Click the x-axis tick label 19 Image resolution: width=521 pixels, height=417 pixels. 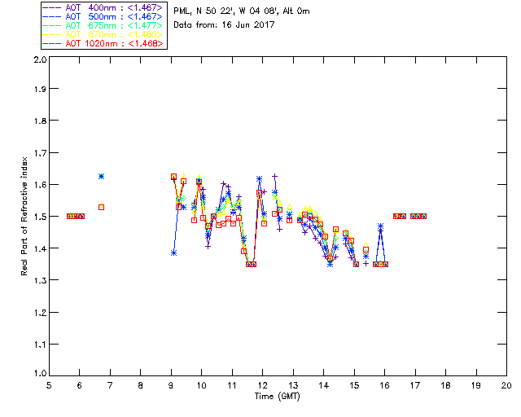pyautogui.click(x=476, y=385)
